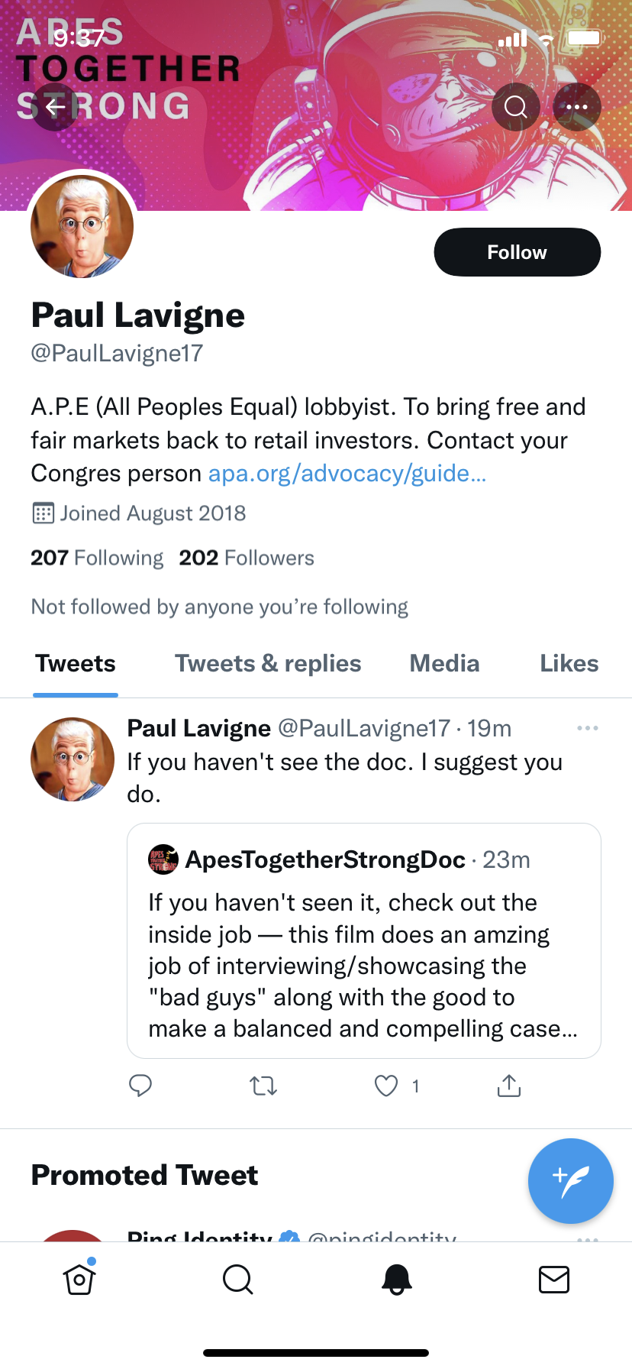Open the profile three-dot options menu
Image resolution: width=632 pixels, height=1369 pixels.
[577, 107]
